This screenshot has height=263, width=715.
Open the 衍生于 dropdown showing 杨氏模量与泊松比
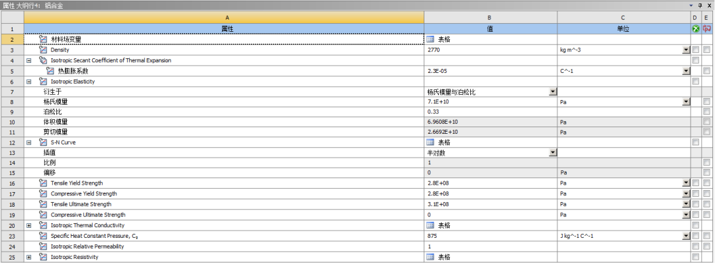coord(553,91)
